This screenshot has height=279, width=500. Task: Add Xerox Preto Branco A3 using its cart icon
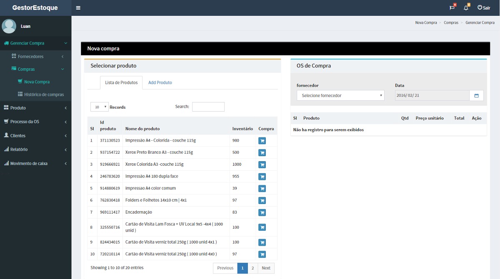[x=262, y=153]
